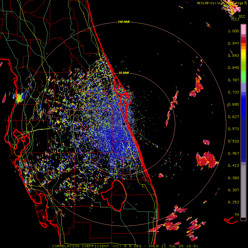
Task: Select the 0.627 scale value
Action: 233,117
